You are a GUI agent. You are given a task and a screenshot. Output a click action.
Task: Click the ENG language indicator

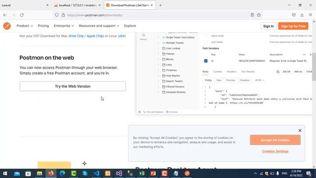(284, 174)
